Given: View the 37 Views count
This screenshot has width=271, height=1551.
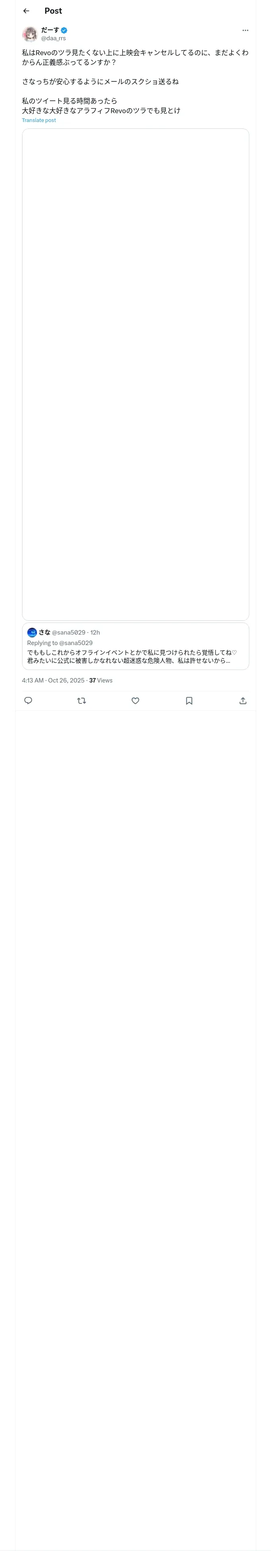Looking at the screenshot, I should click(101, 680).
